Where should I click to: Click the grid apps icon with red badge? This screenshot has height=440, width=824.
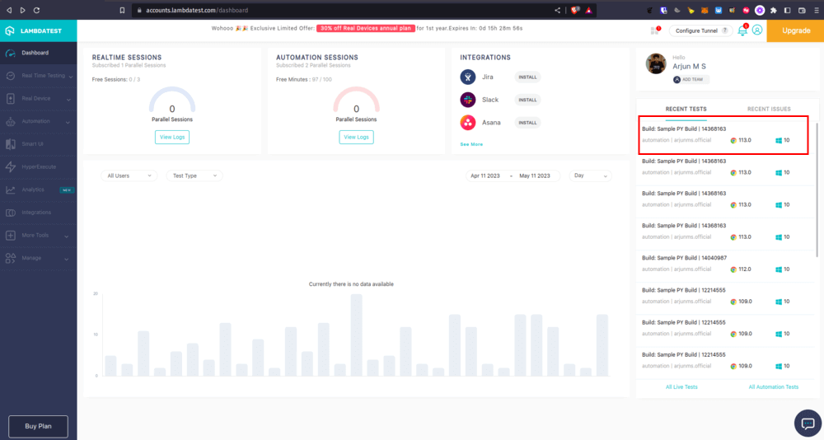tap(655, 31)
